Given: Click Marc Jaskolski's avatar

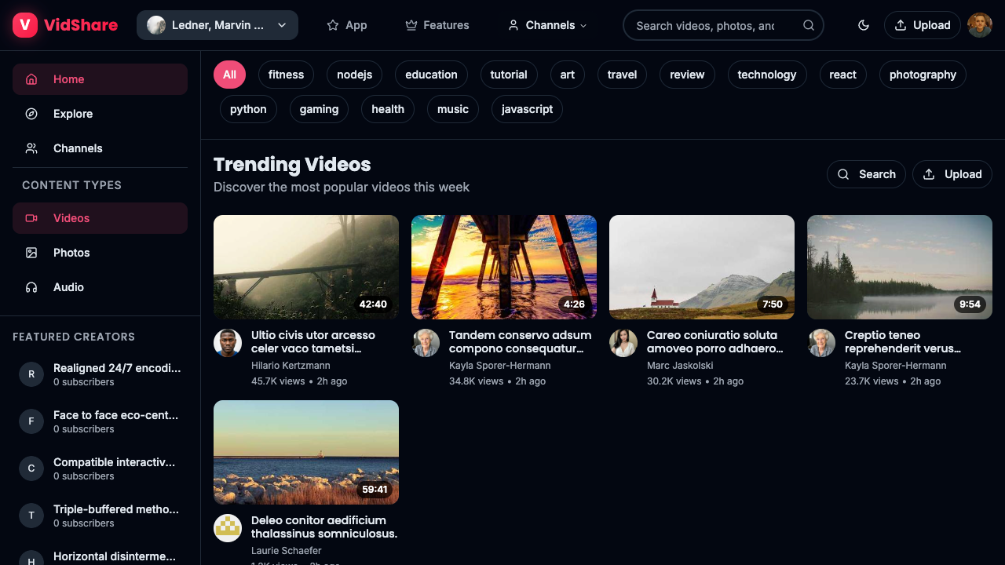Looking at the screenshot, I should click(x=623, y=343).
